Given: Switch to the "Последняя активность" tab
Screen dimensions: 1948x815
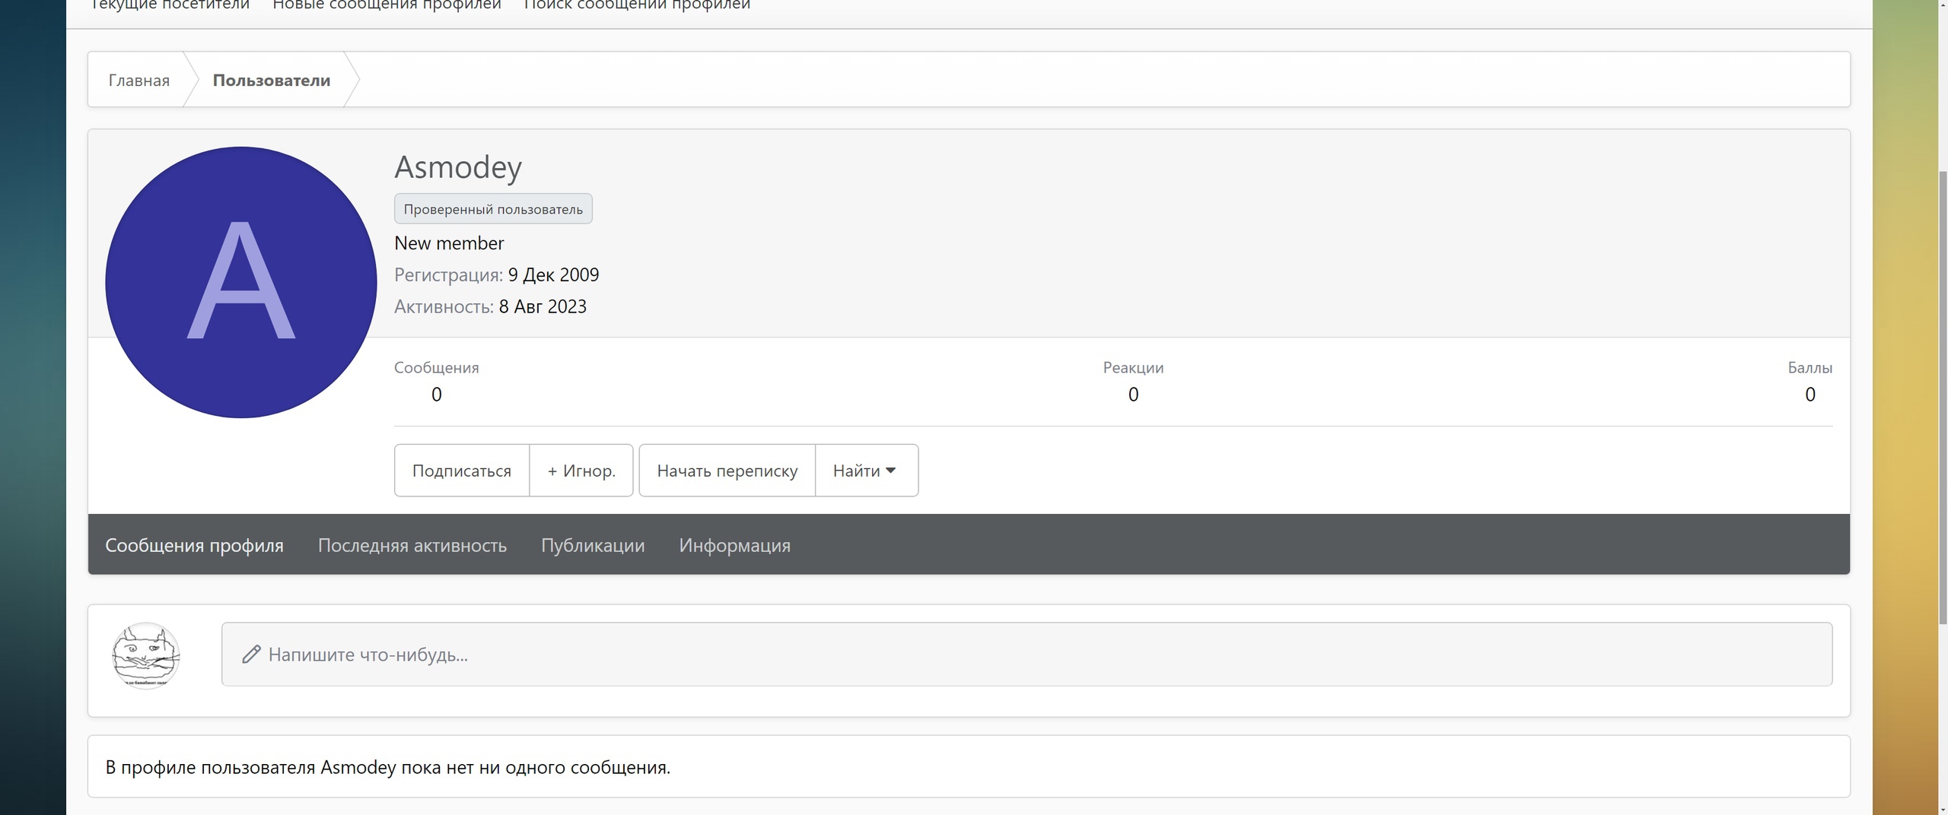Looking at the screenshot, I should [x=412, y=545].
